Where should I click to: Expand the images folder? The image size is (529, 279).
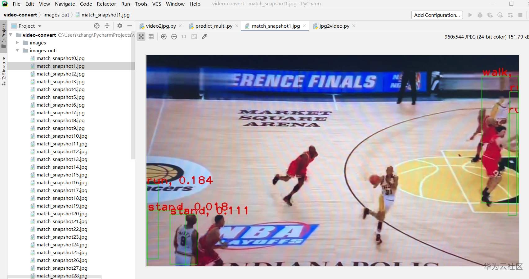(17, 43)
